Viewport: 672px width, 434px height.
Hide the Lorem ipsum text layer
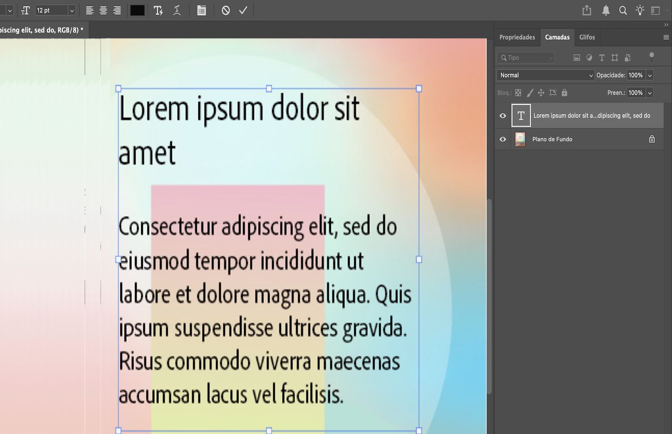pos(502,116)
